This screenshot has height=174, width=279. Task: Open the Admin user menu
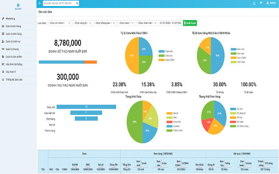tap(271, 3)
